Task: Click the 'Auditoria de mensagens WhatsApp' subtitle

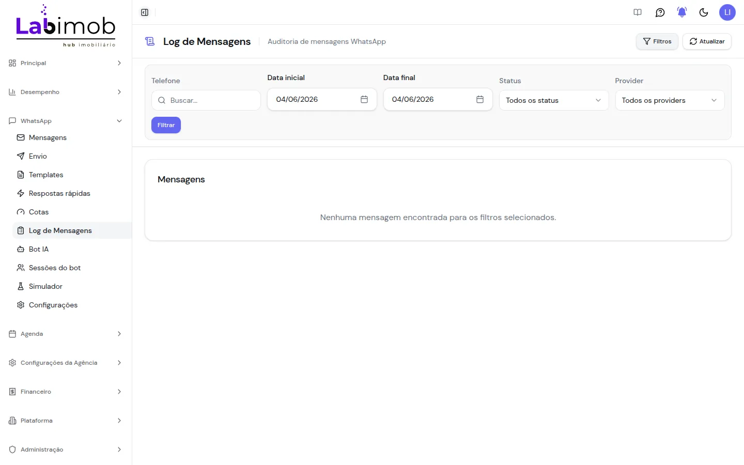Action: tap(327, 41)
